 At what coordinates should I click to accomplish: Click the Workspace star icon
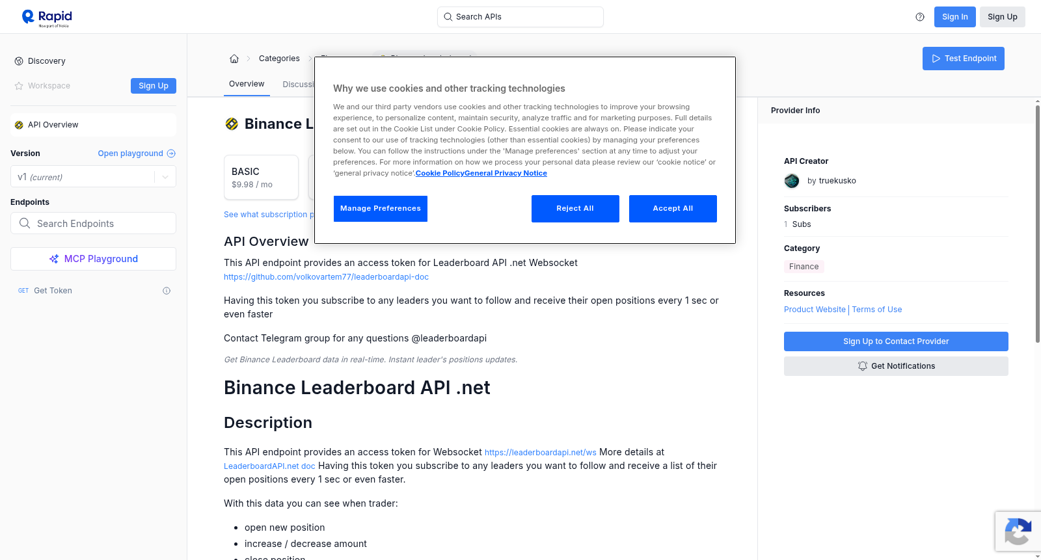(19, 86)
